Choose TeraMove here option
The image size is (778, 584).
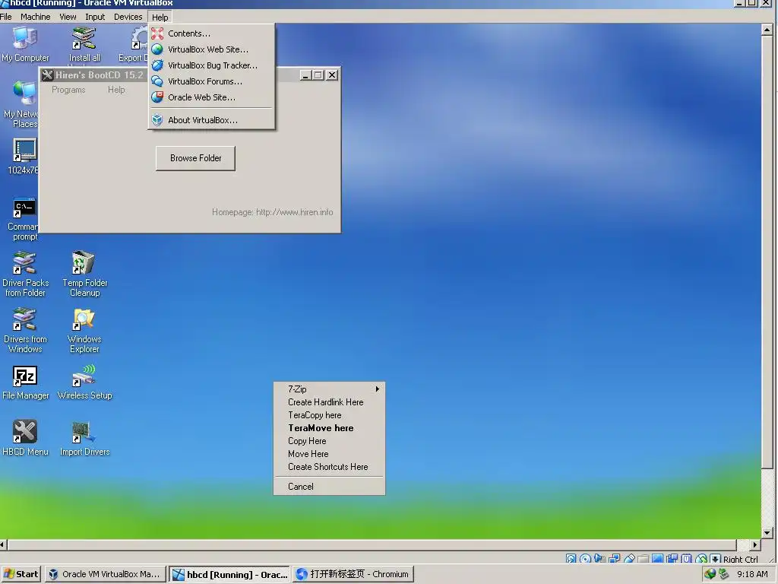(x=329, y=427)
